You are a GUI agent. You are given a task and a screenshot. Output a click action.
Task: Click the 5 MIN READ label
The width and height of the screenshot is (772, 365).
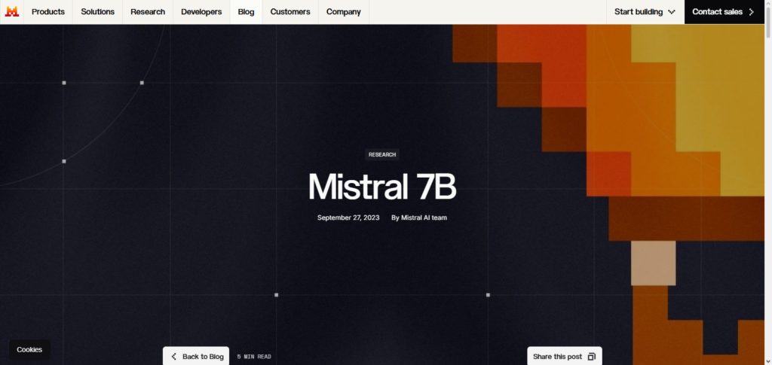[254, 357]
